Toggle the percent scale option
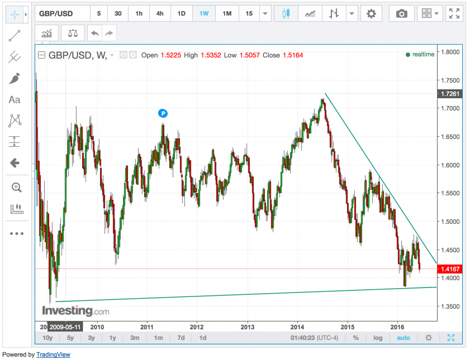 click(356, 338)
